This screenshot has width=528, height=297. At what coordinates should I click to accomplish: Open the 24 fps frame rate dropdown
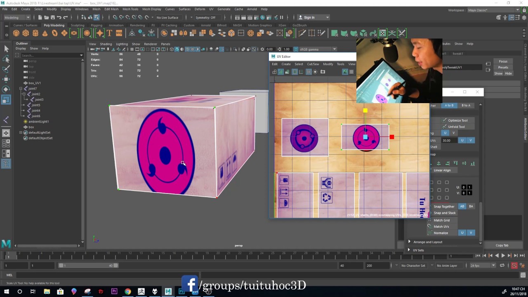(x=482, y=266)
